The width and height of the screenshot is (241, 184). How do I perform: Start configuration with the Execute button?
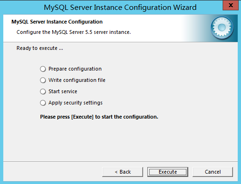coord(168,172)
